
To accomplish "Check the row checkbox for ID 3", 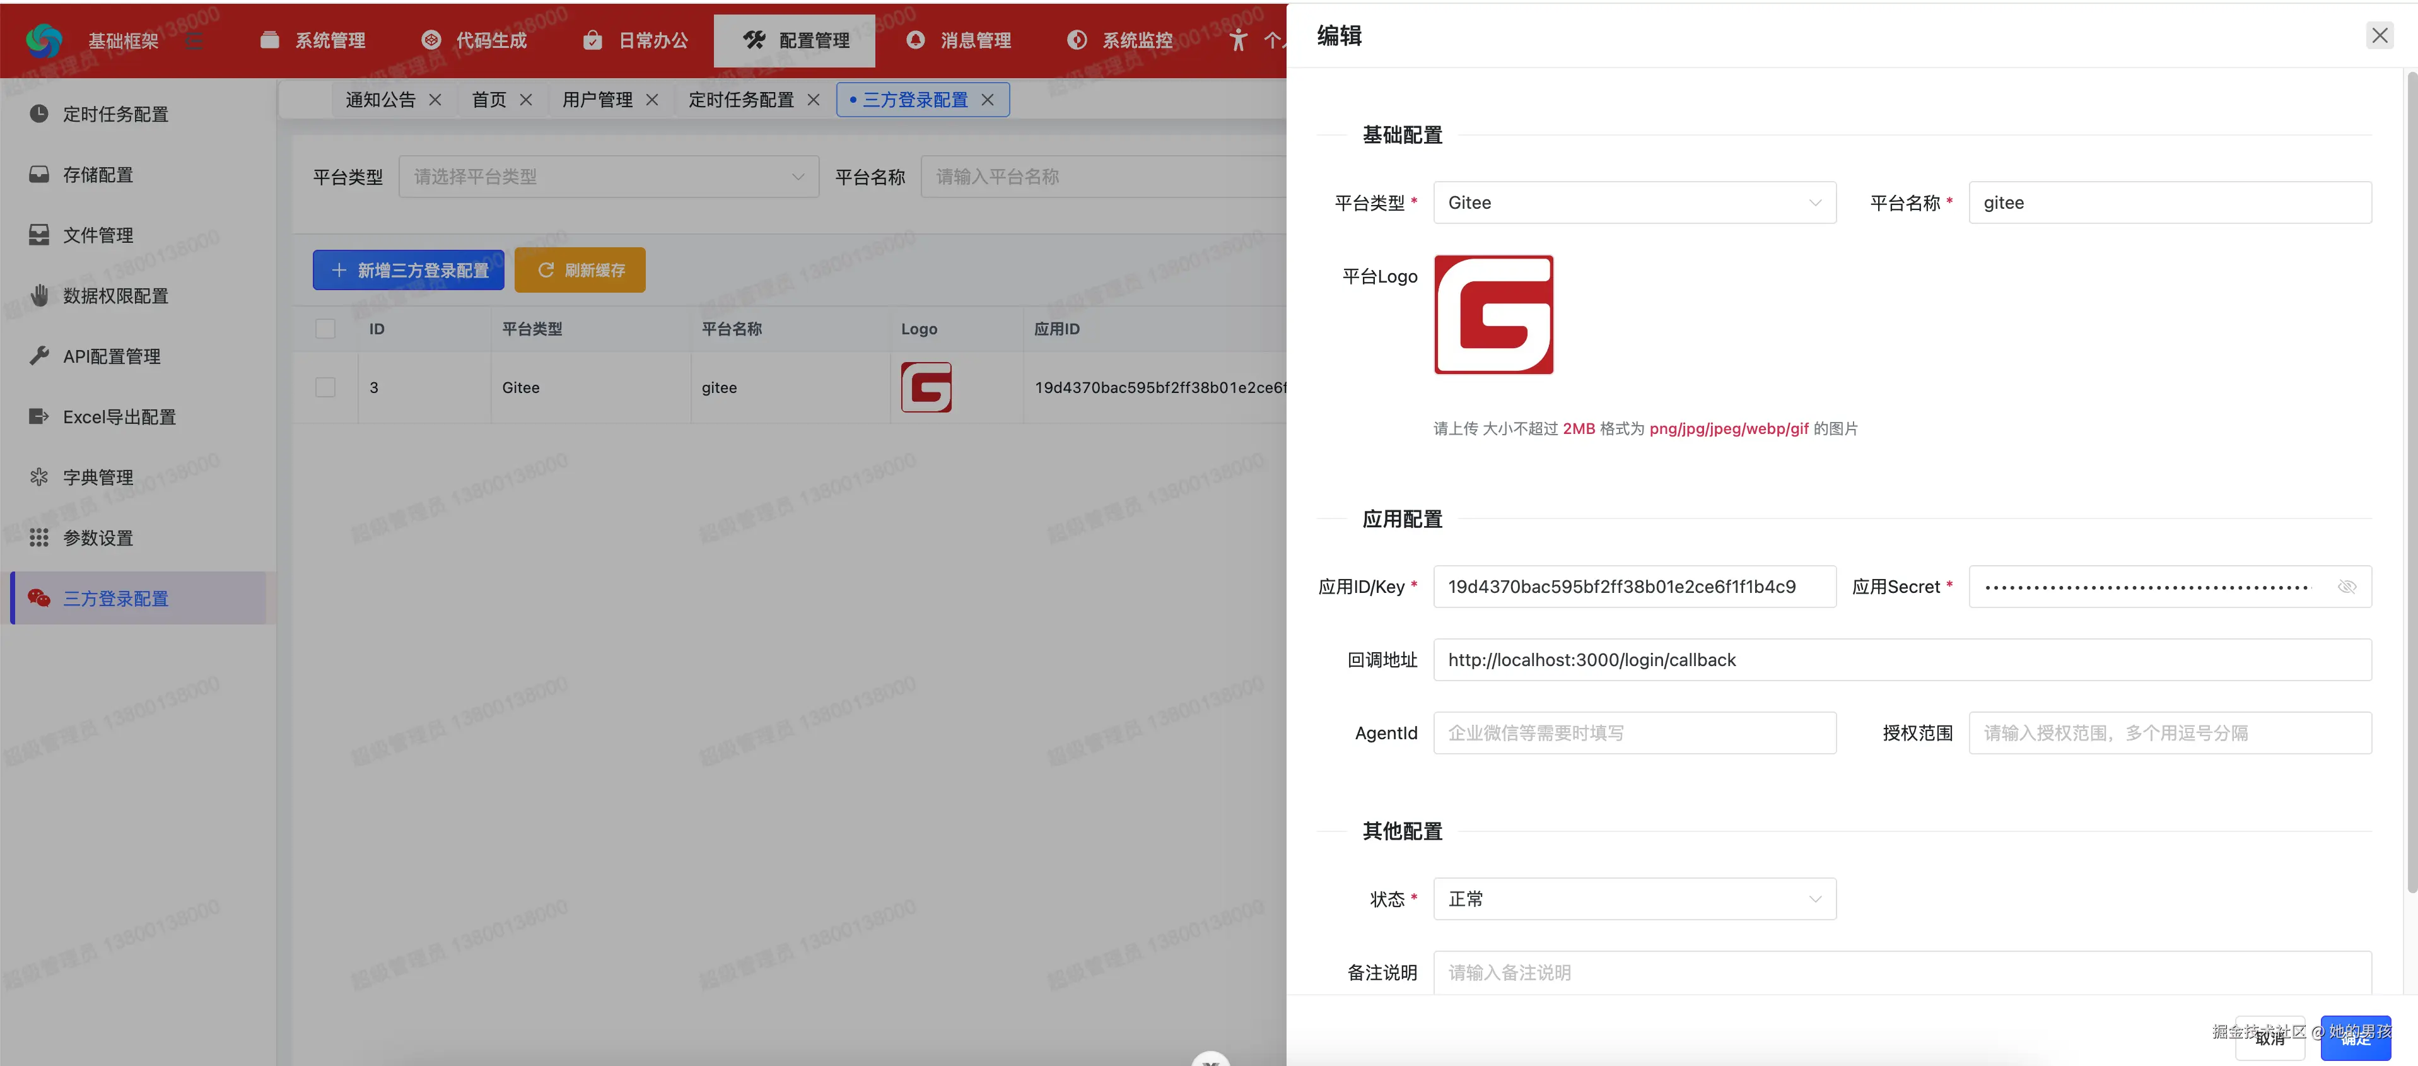I will click(325, 387).
